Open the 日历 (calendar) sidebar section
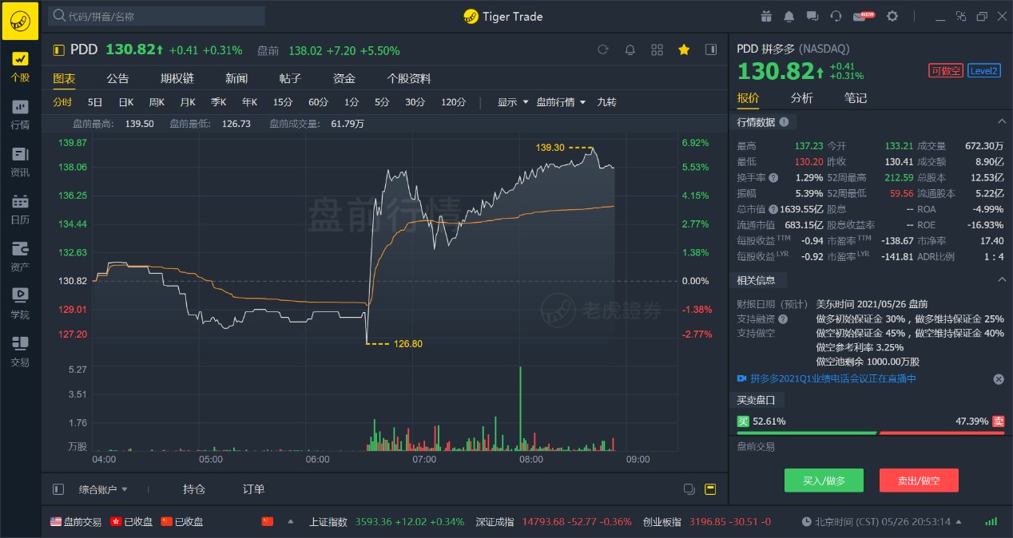 20,209
